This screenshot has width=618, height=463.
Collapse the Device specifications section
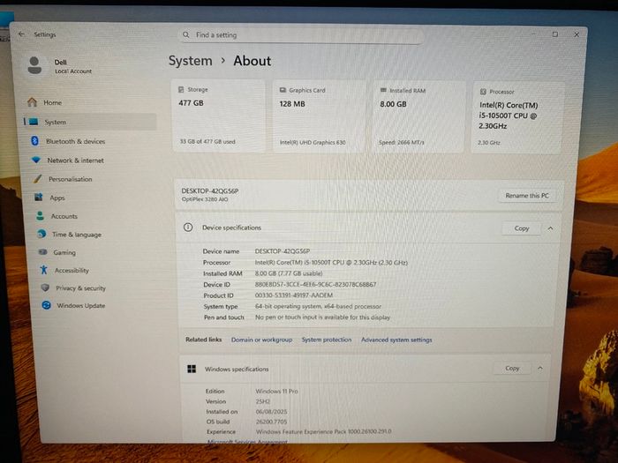pos(550,228)
